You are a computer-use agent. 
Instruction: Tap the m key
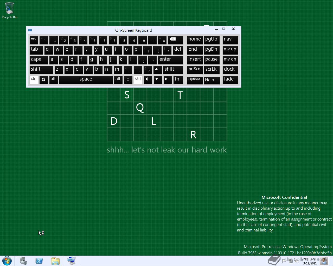118,70
